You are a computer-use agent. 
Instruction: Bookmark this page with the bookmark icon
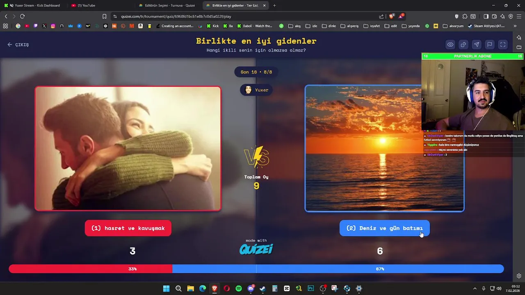104,16
